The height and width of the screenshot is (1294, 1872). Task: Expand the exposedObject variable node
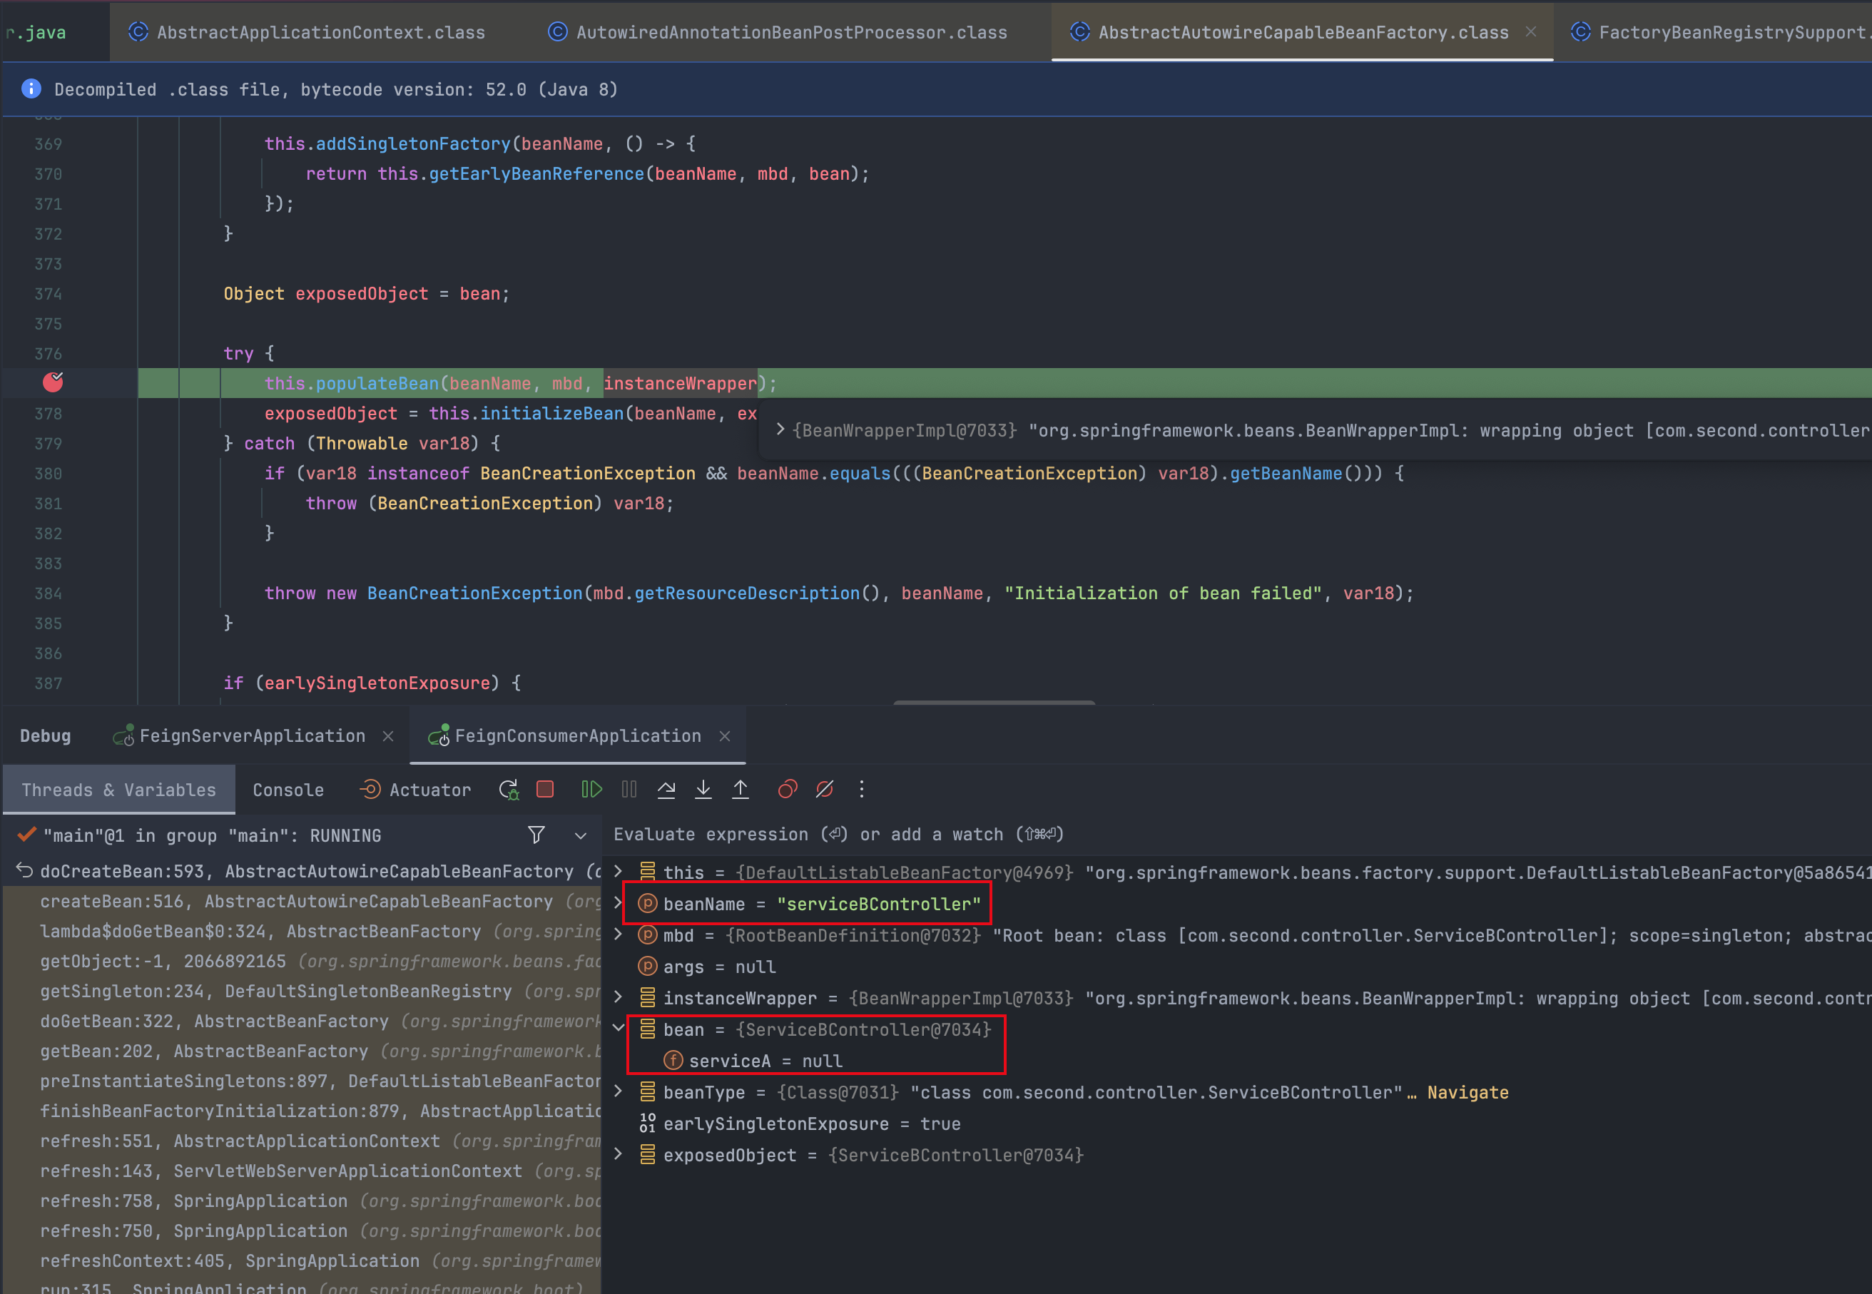coord(619,1155)
